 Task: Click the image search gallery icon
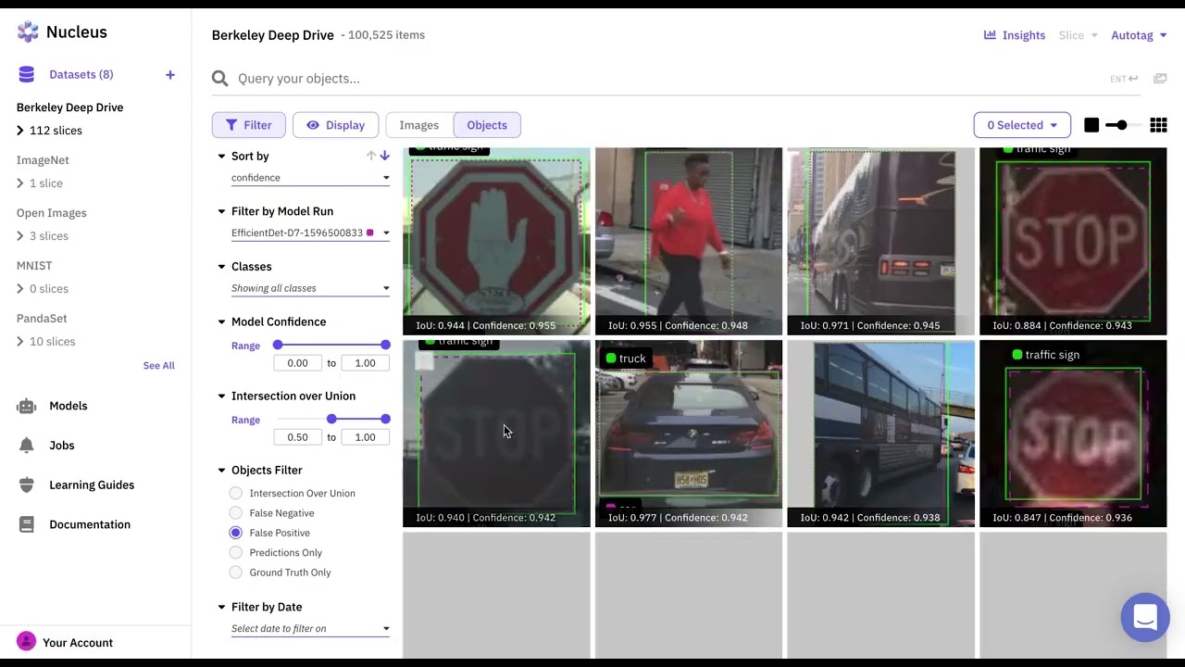click(1160, 79)
